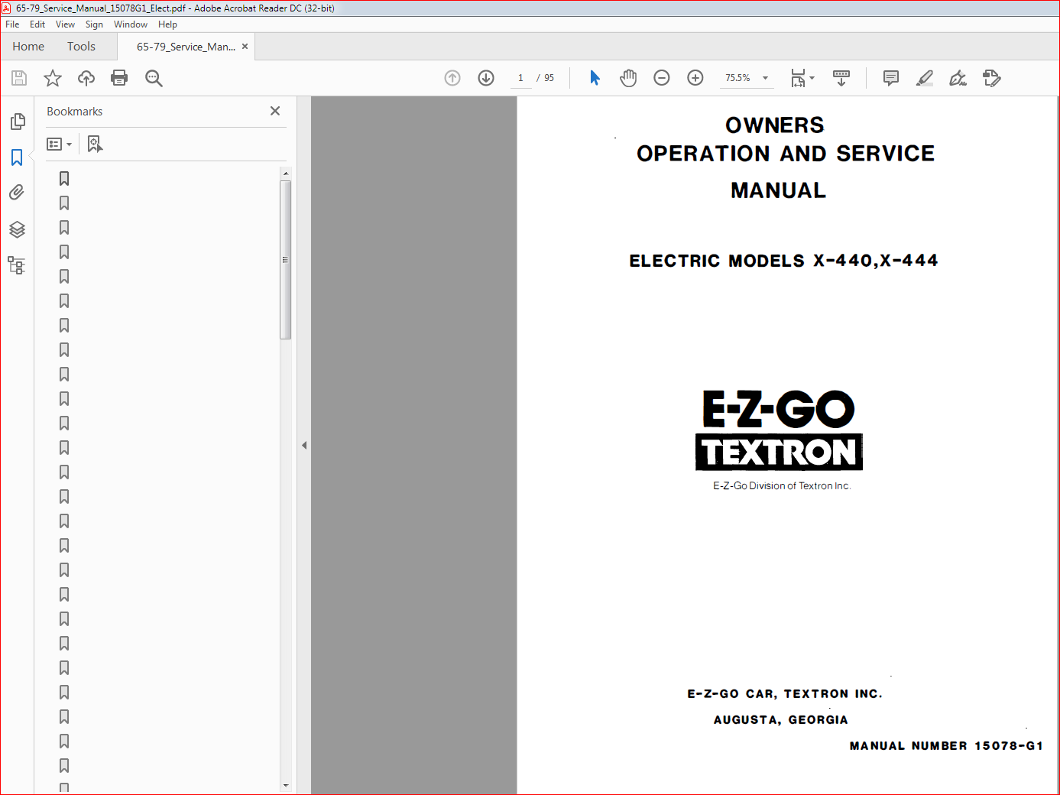Switch to the Home tab
Screen dimensions: 1060x795
click(x=28, y=47)
